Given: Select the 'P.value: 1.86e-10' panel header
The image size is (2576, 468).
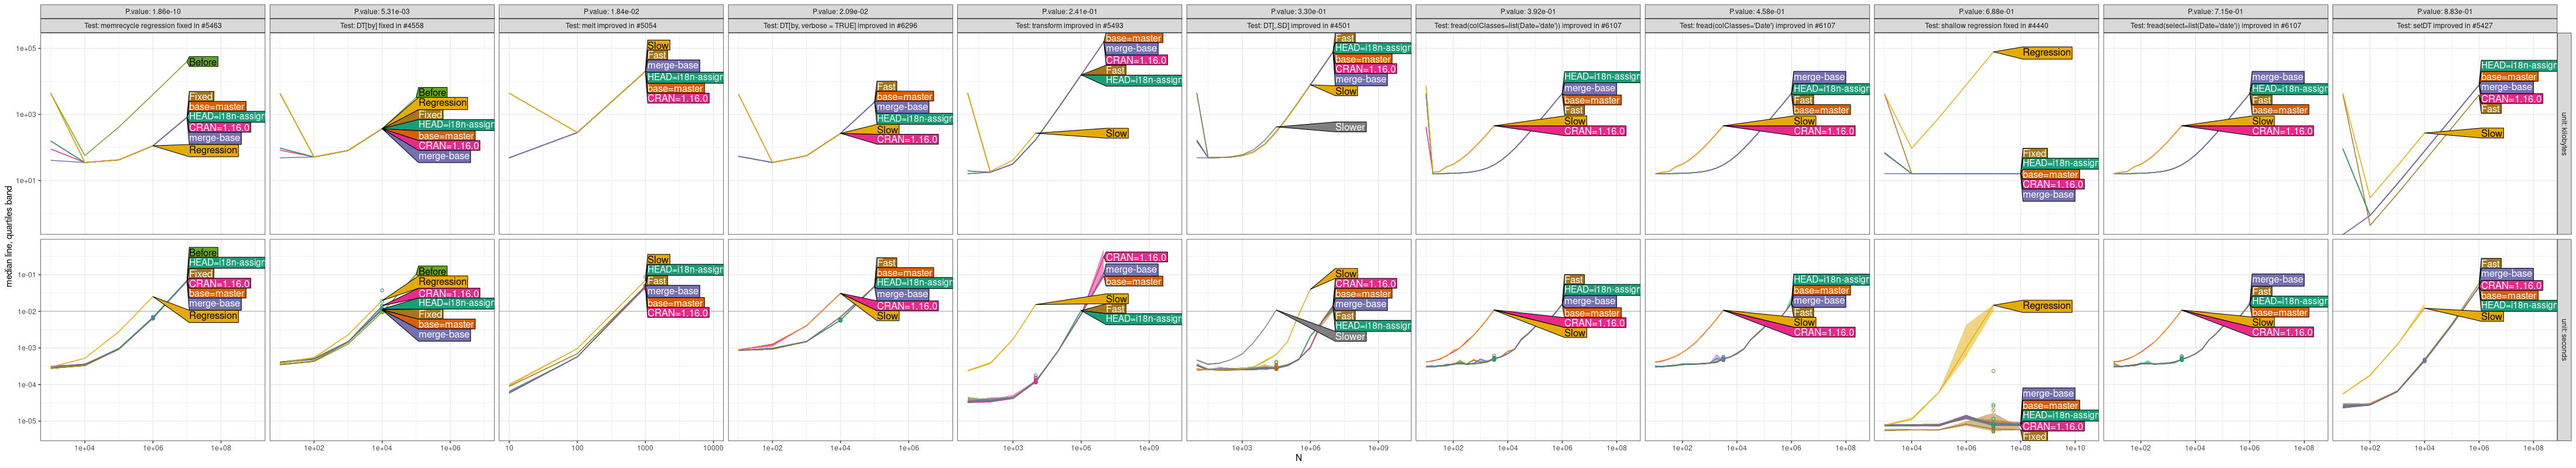Looking at the screenshot, I should pyautogui.click(x=153, y=12).
